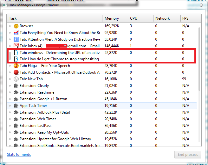Click the Ekiga tab favicon
This screenshot has width=208, height=165.
(16, 66)
